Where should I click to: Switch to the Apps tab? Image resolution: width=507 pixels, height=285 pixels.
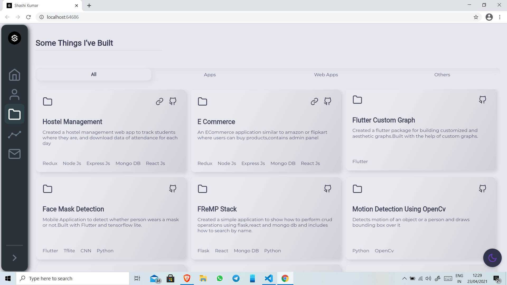(x=210, y=75)
